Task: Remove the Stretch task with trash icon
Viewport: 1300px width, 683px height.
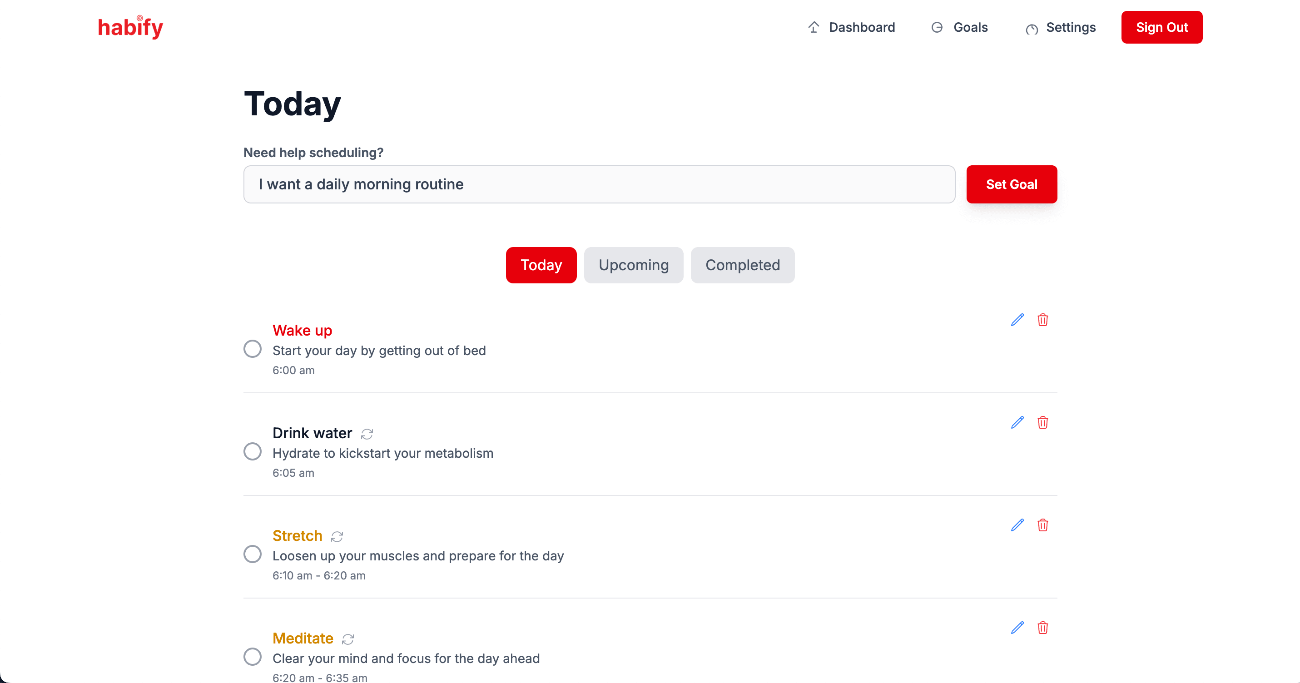Action: (1042, 525)
